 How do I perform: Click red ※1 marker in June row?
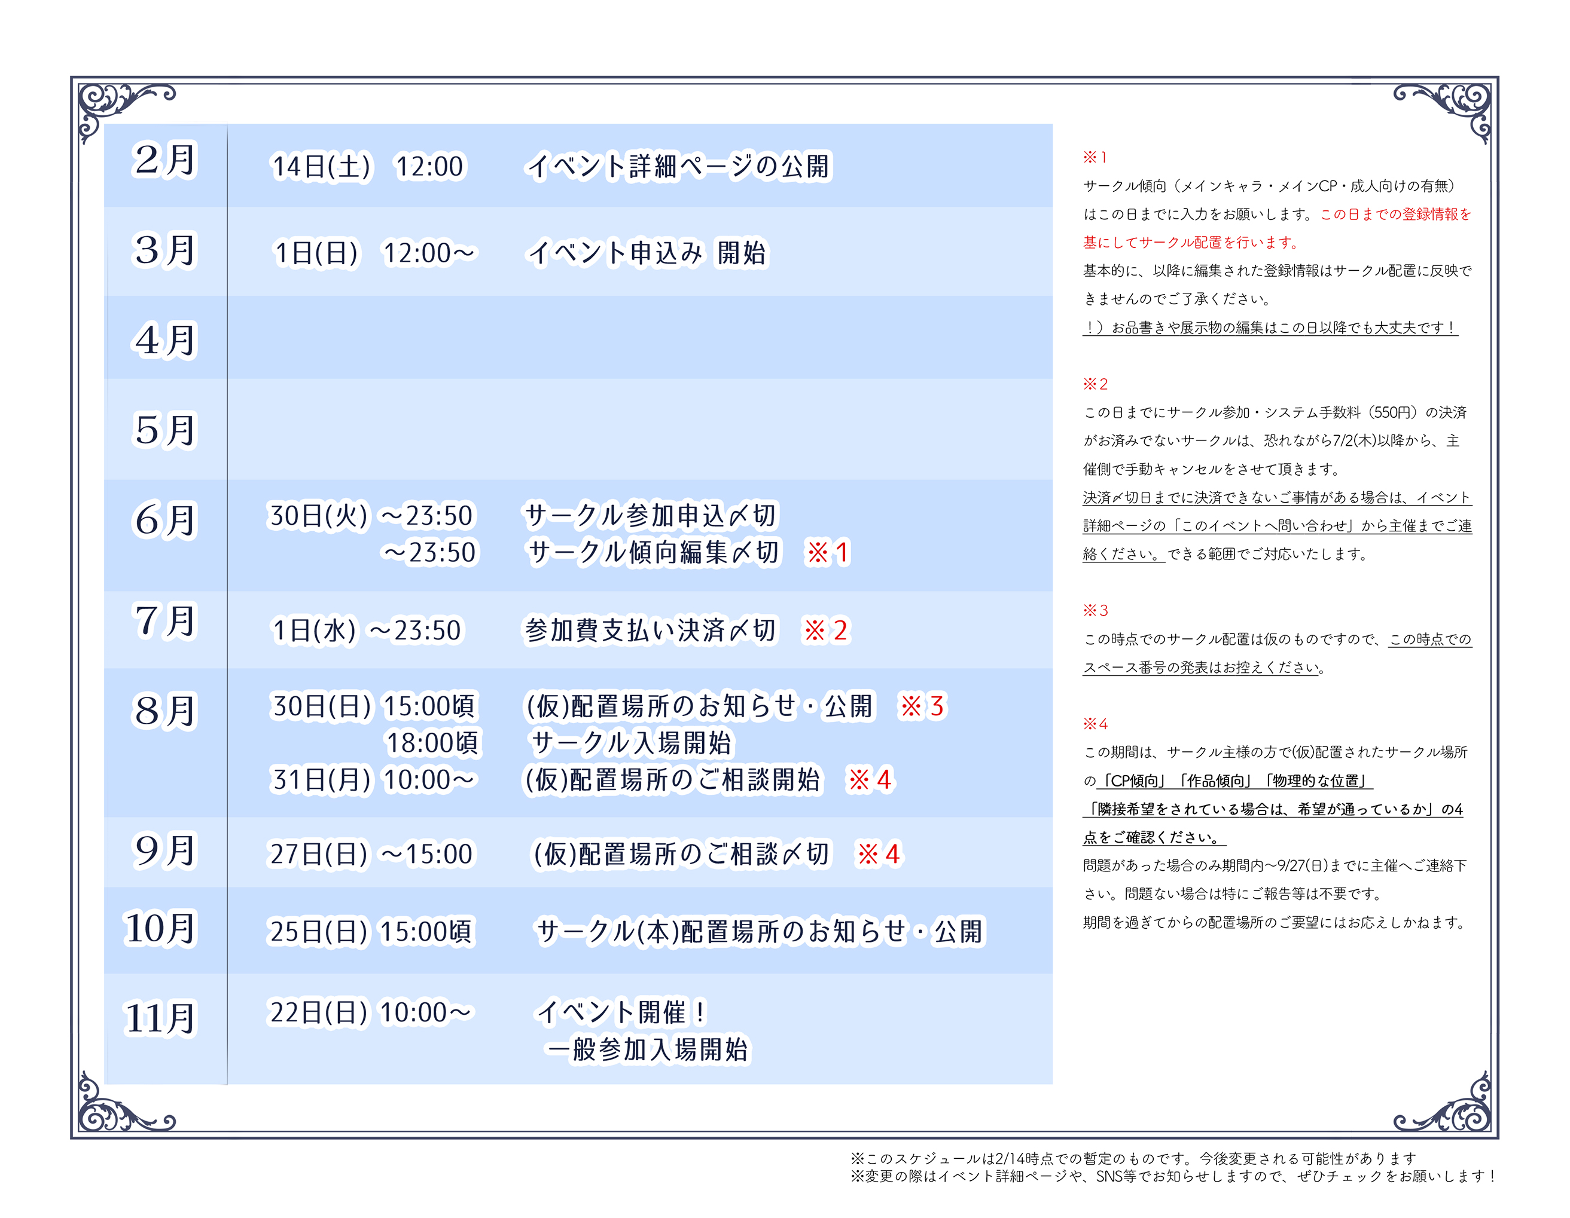coord(828,552)
